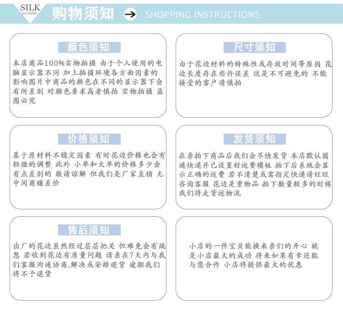Select the 尺寸须知 section header

[x=254, y=47]
